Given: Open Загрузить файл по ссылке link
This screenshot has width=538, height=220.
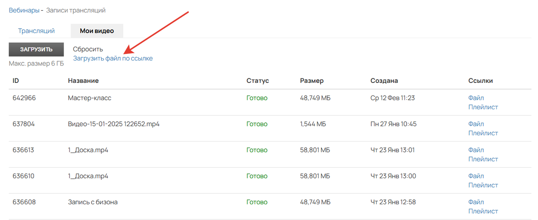Looking at the screenshot, I should click(113, 58).
